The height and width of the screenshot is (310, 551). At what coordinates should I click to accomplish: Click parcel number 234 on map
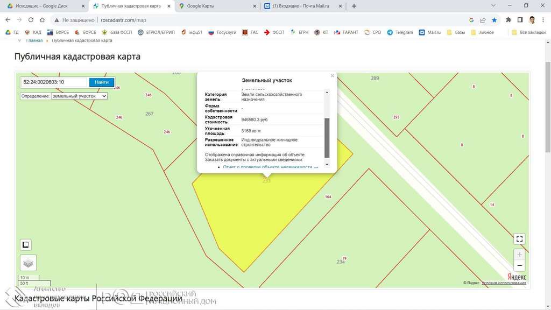[x=341, y=262]
